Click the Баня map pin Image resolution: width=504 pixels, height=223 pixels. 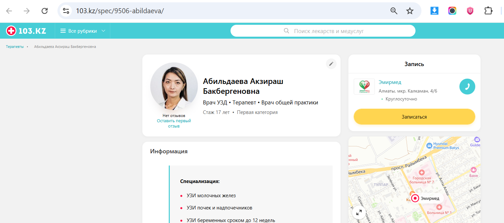[x=474, y=170]
